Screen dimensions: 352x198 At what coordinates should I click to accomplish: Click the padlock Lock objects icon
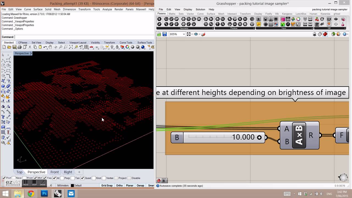117,47
